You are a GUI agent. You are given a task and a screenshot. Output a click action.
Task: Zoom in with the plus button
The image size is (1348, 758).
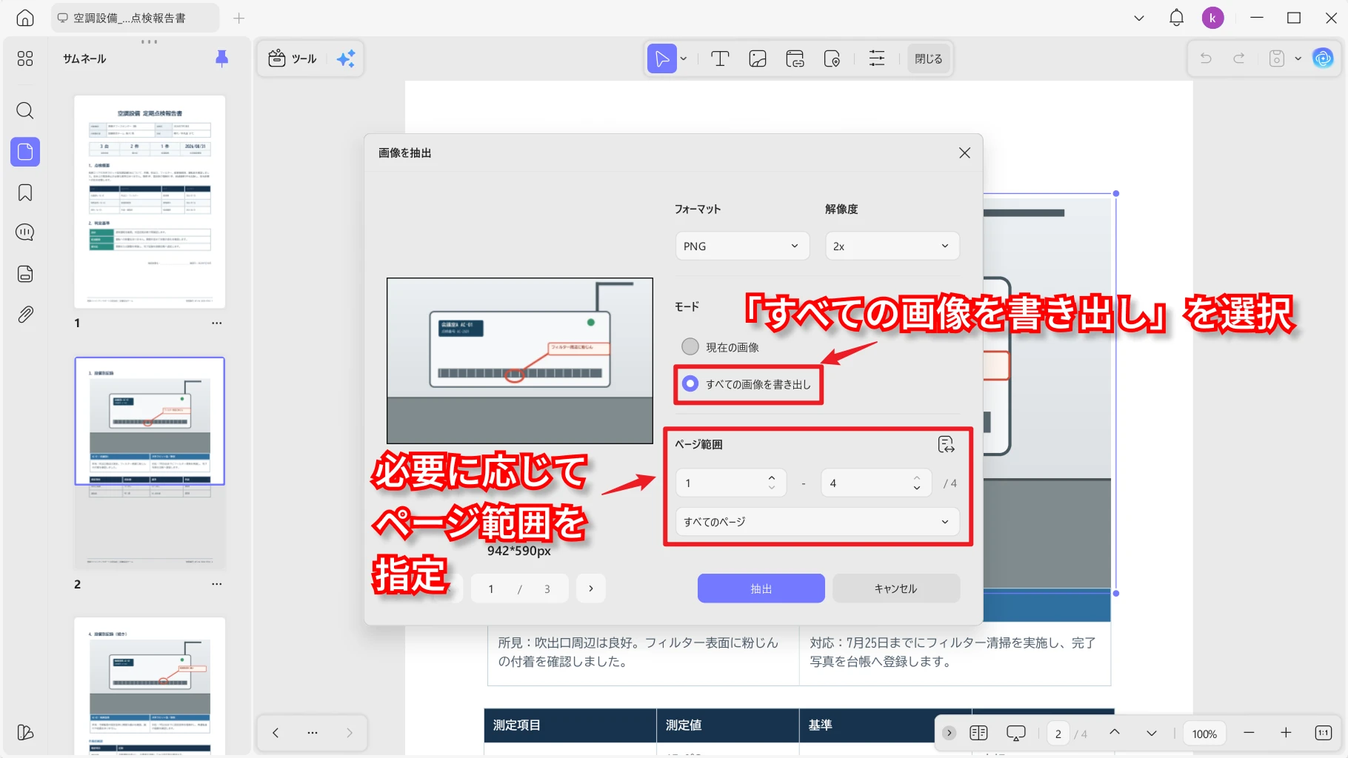[1286, 733]
